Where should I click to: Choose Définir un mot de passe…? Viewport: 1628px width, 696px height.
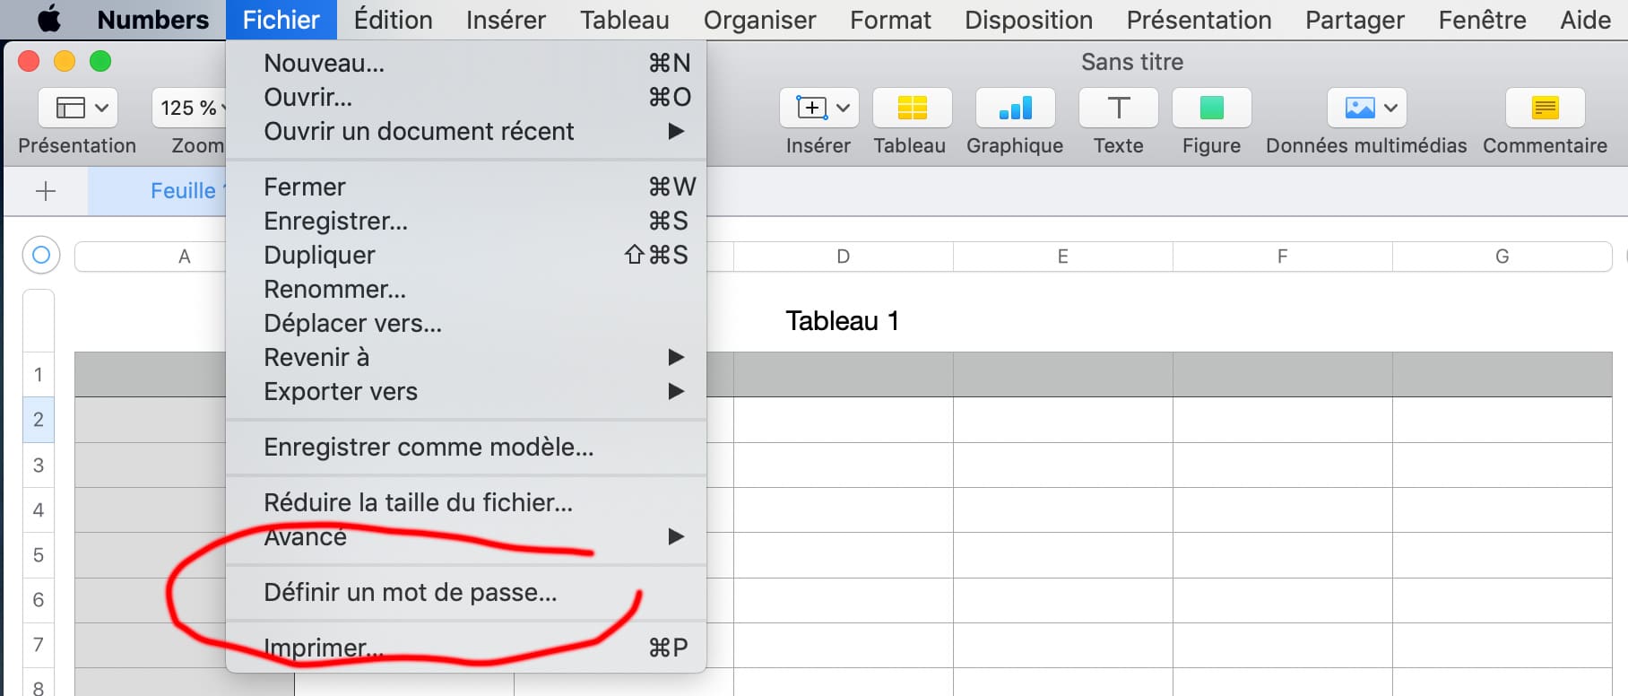[411, 593]
